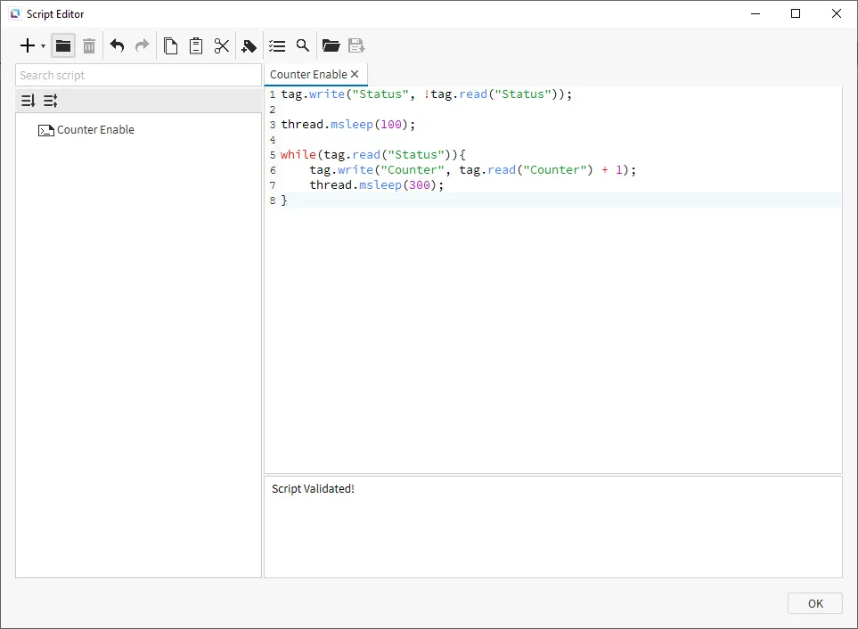Click the Search script input field
The width and height of the screenshot is (858, 629).
click(x=138, y=76)
